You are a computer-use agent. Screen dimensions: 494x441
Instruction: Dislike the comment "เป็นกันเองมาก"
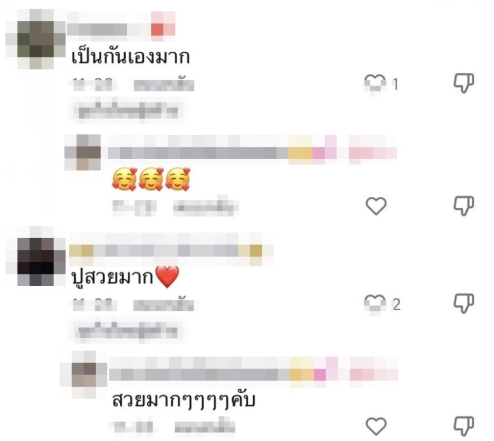464,83
